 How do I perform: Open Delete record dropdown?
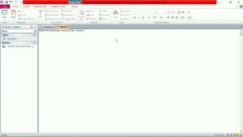pos(92,19)
